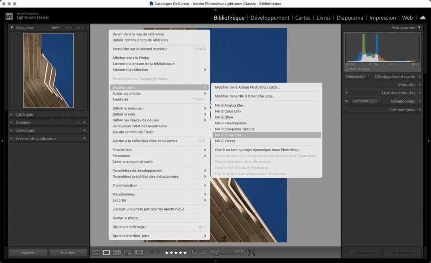Screen dimensions: 431x263
Task: Open People view face icon
Action: tap(139, 252)
